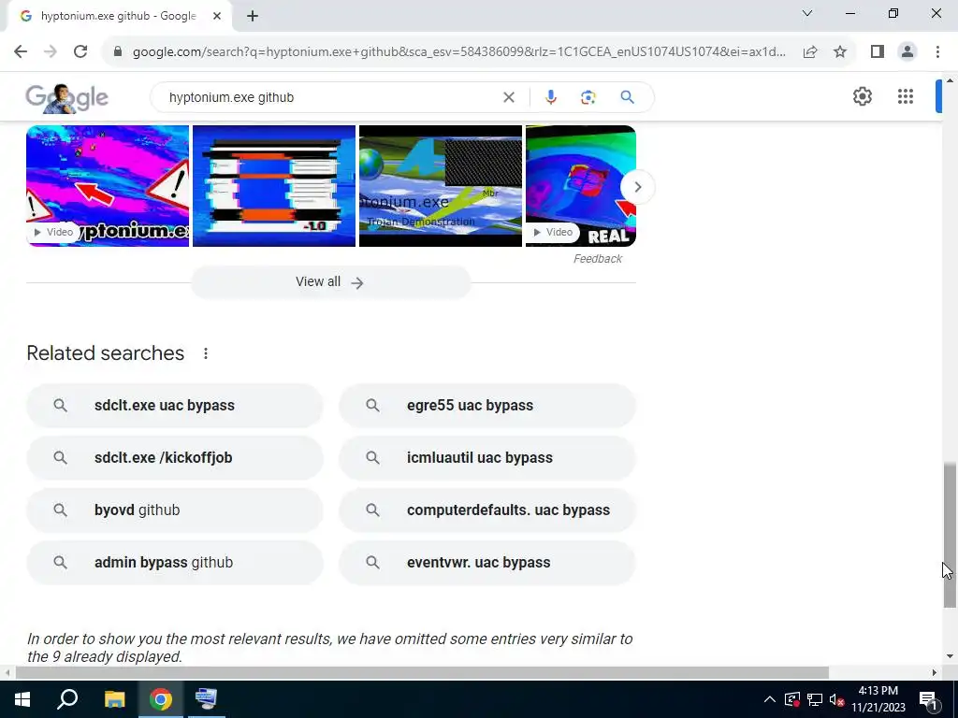Click scroll right arrow at bottom

[935, 673]
